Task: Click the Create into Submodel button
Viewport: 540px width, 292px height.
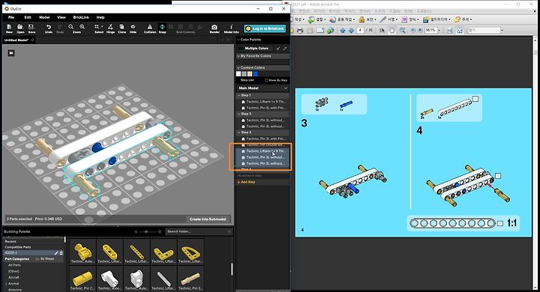Action: point(208,219)
